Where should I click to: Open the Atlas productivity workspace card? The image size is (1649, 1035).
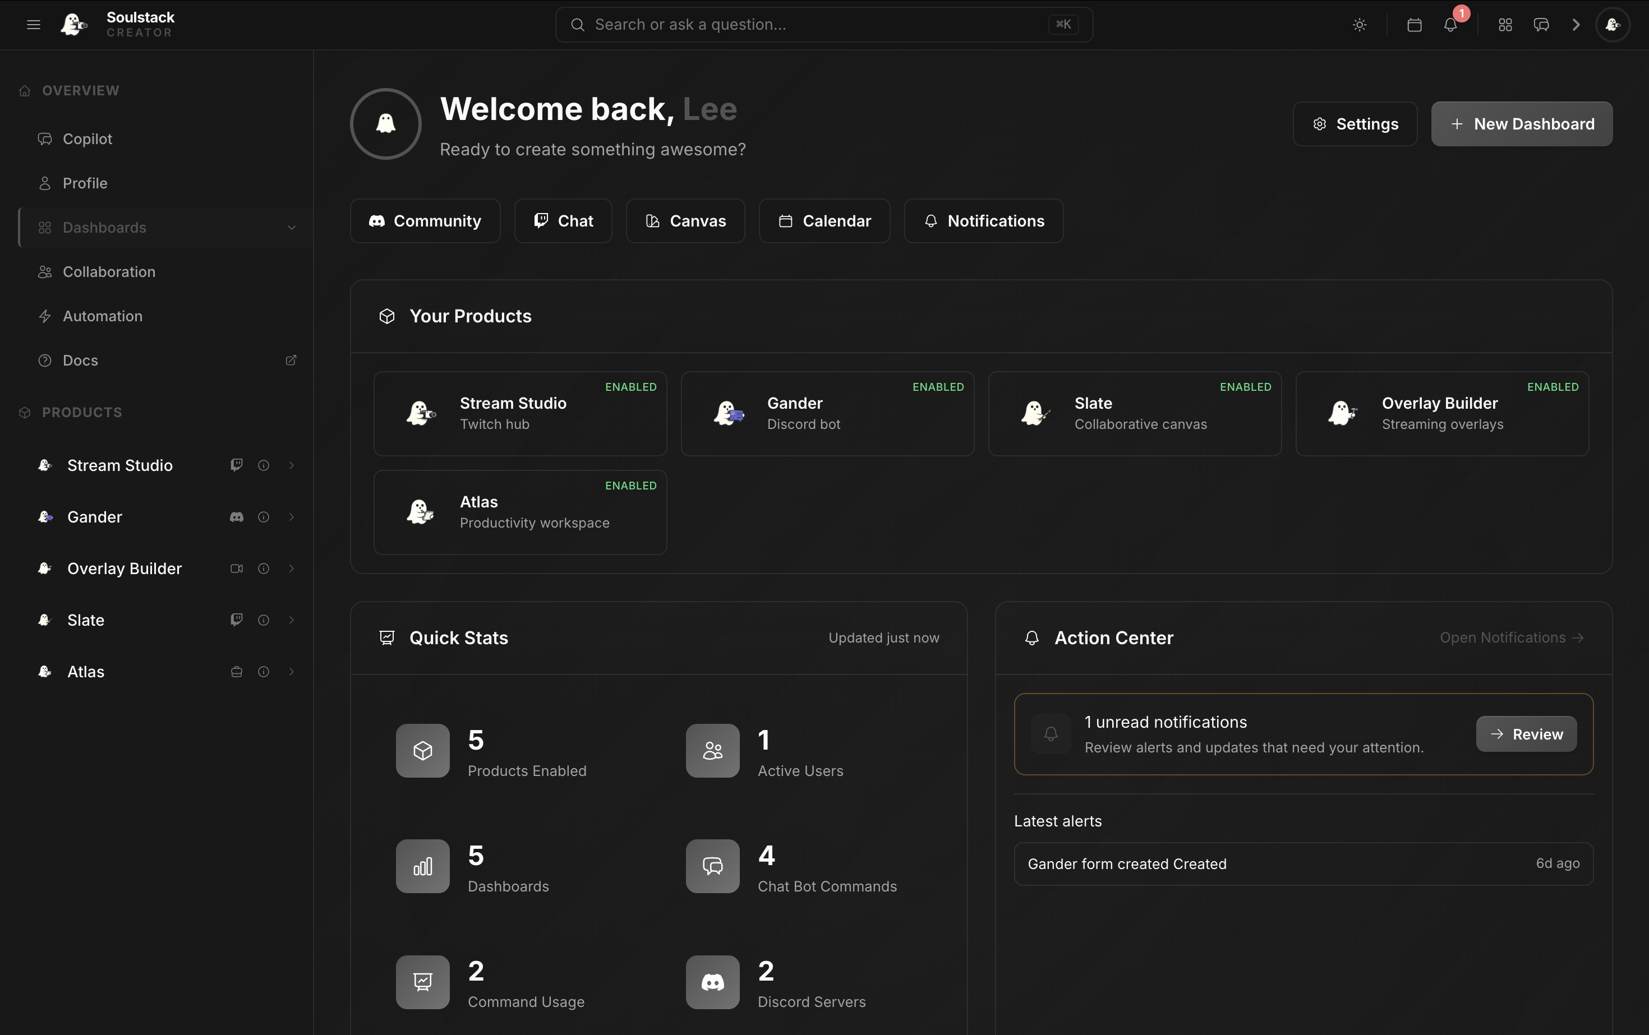click(521, 512)
